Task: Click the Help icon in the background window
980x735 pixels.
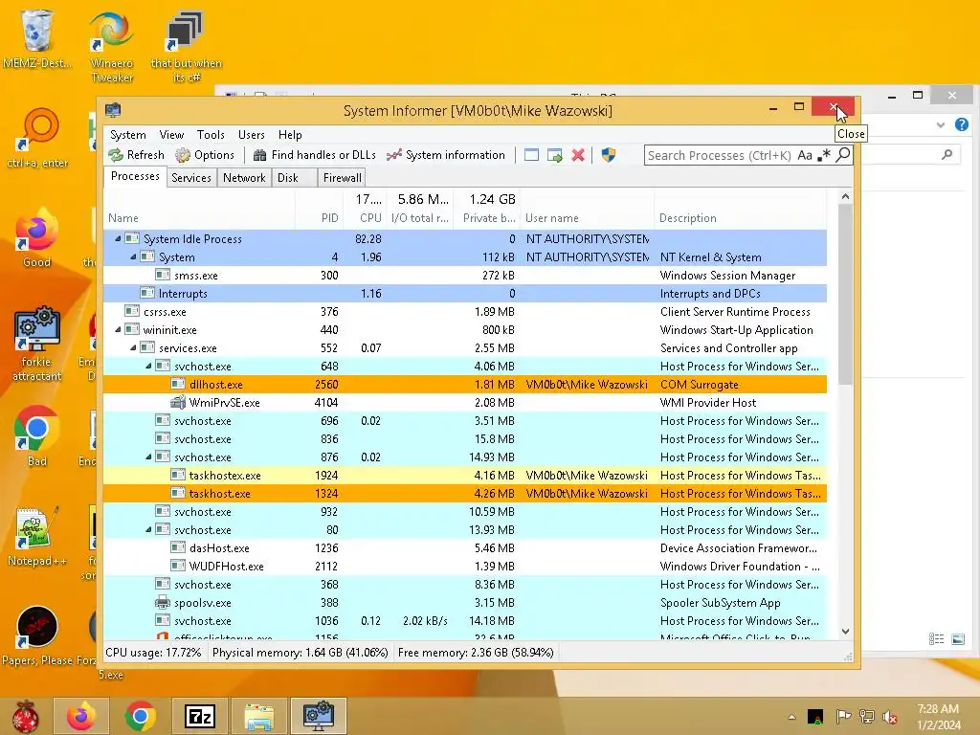Action: click(x=961, y=124)
